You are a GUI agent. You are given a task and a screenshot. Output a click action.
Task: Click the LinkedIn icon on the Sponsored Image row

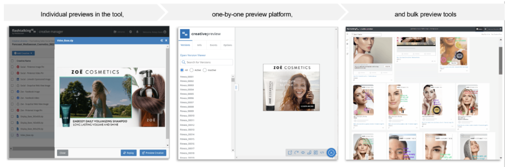coord(18,79)
